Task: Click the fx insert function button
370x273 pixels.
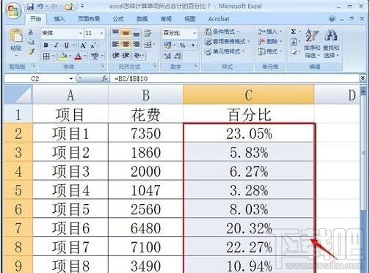Action: pyautogui.click(x=104, y=79)
